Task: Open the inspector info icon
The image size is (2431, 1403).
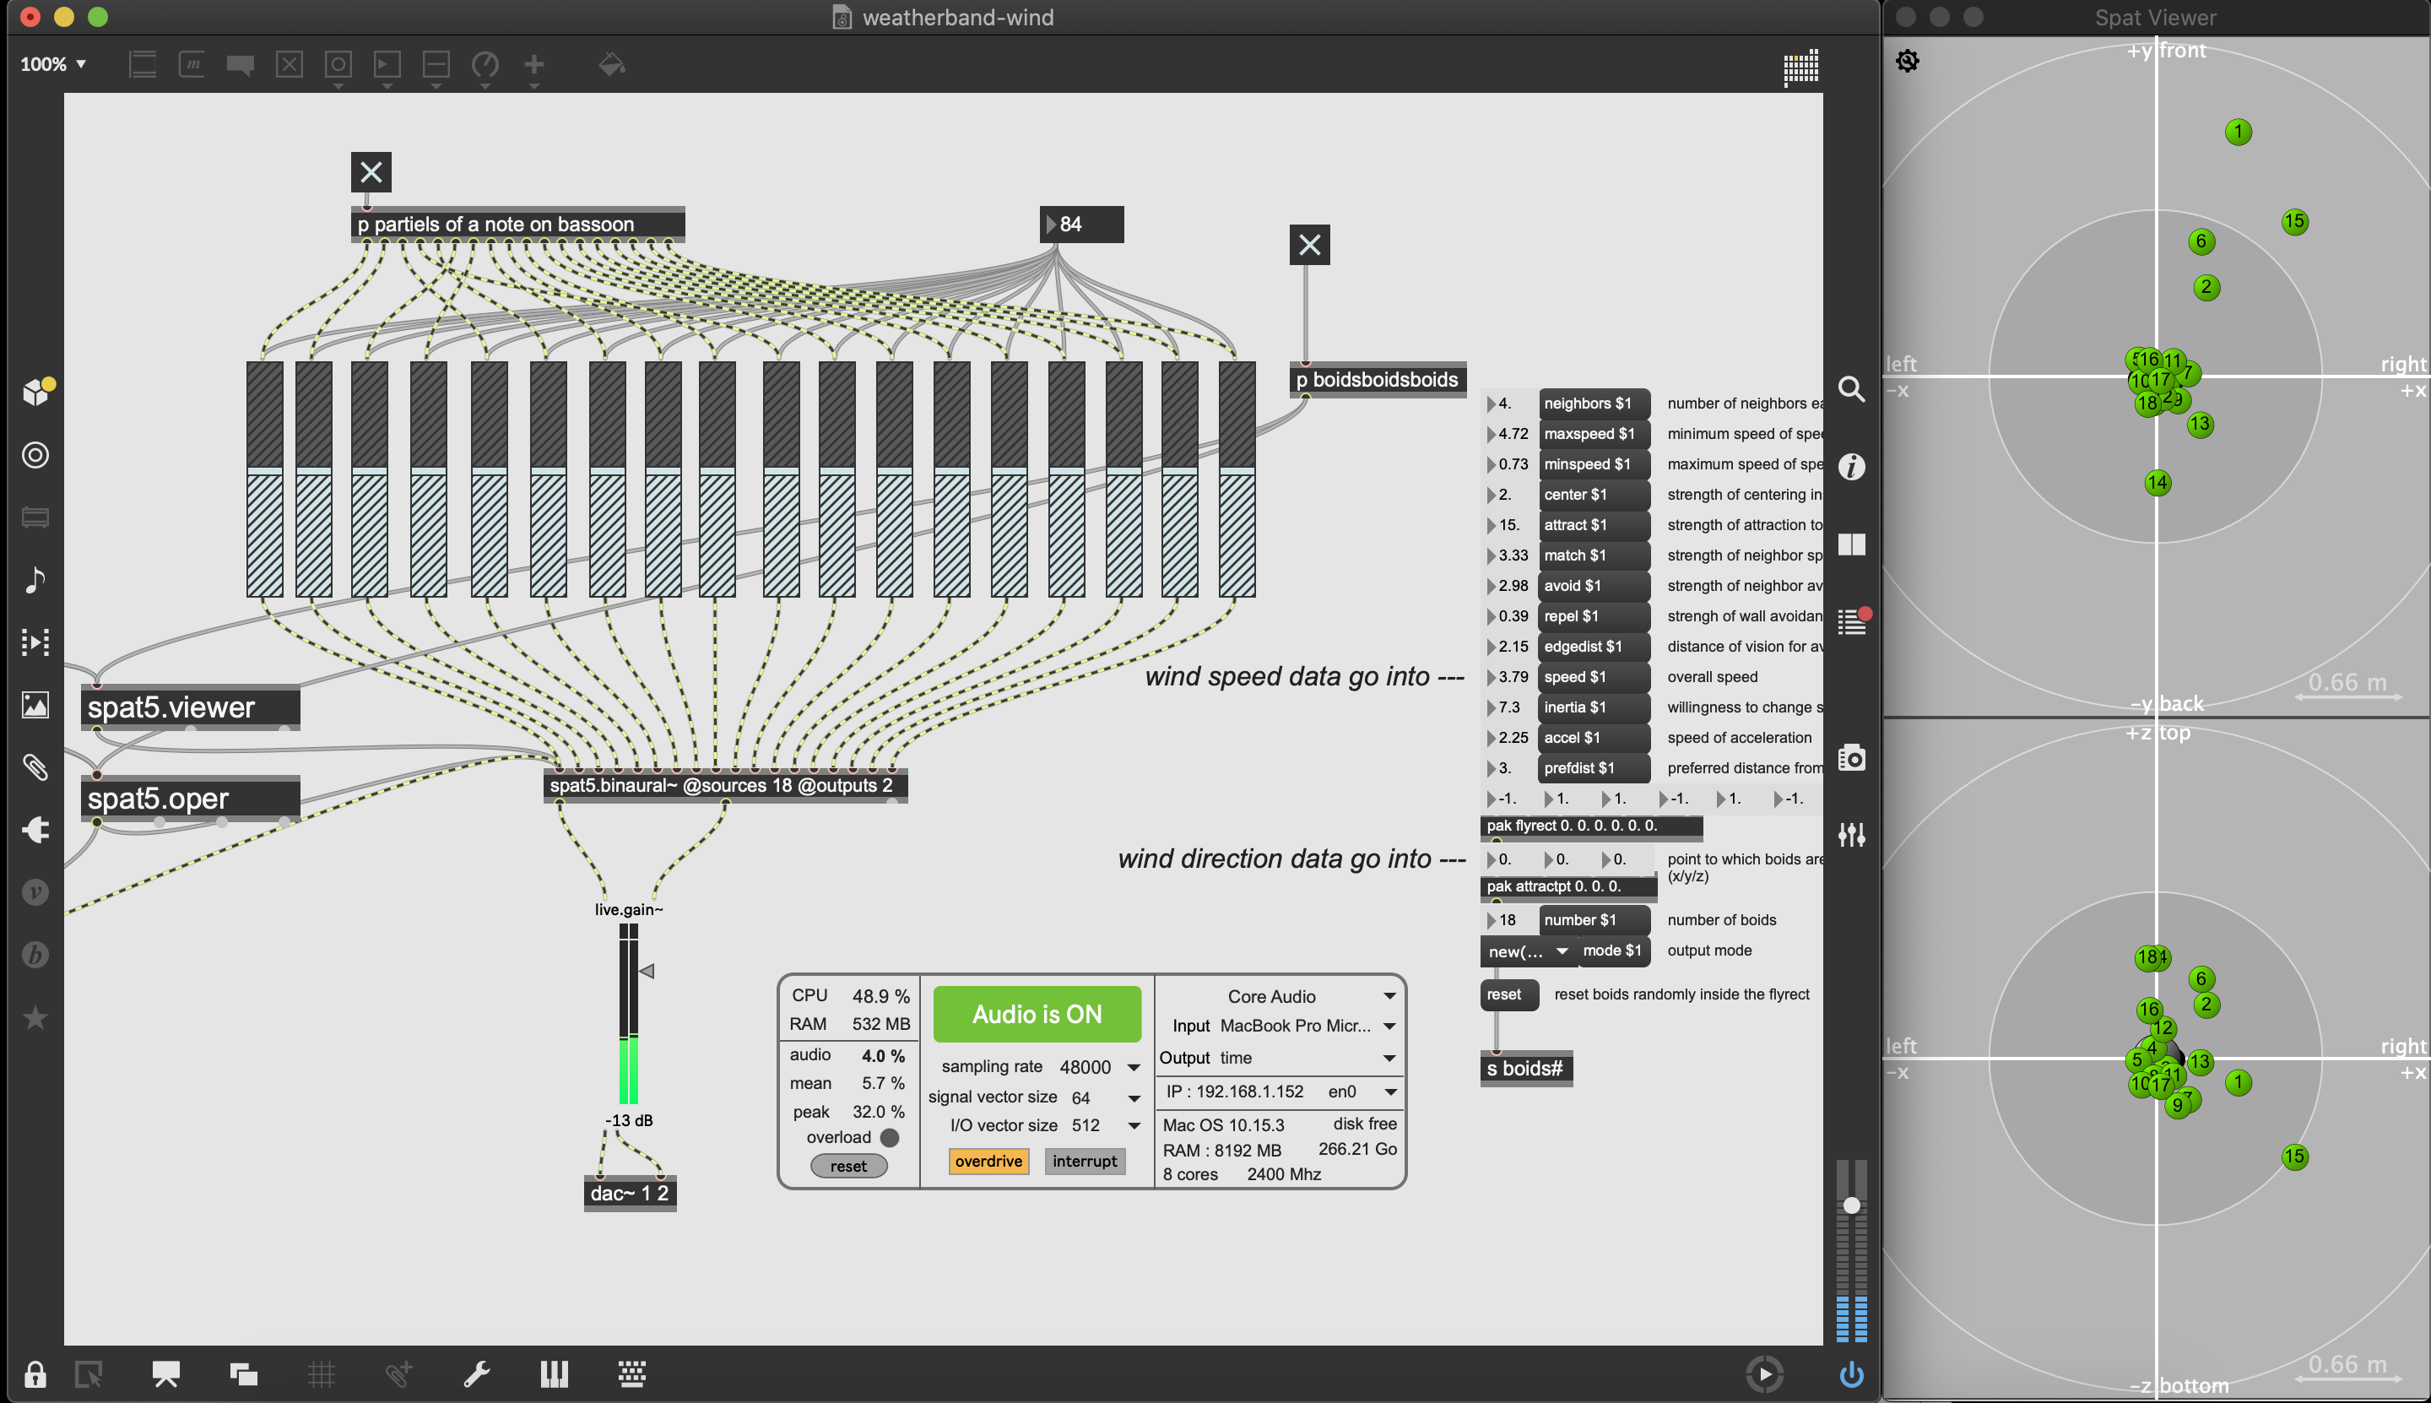Action: (x=1851, y=468)
